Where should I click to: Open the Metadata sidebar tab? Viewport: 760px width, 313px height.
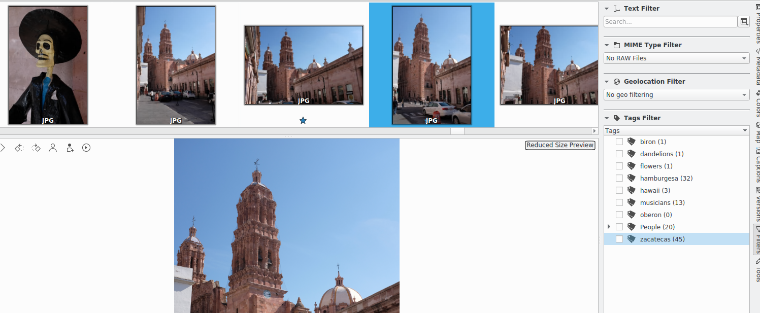pyautogui.click(x=756, y=70)
